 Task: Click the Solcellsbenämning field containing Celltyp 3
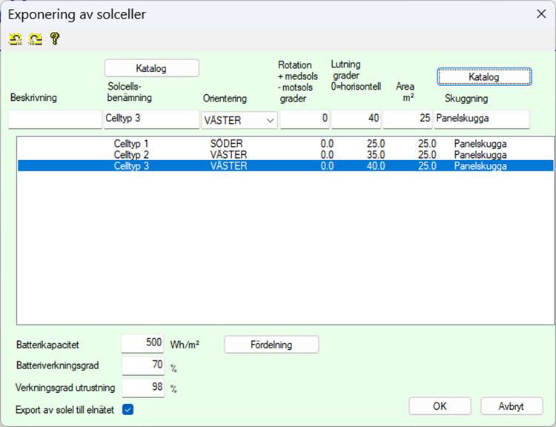point(151,120)
